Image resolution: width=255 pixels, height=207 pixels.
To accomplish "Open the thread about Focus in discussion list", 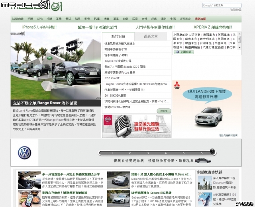I will coord(120,72).
